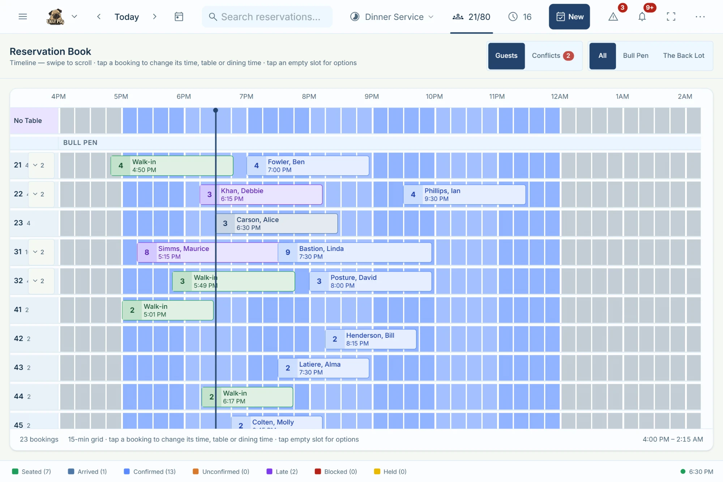Show All dining areas
723x482 pixels.
(602, 56)
